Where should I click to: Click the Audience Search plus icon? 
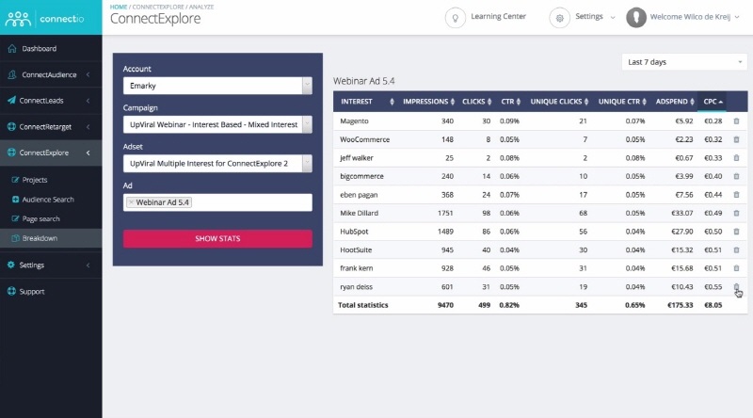point(15,200)
